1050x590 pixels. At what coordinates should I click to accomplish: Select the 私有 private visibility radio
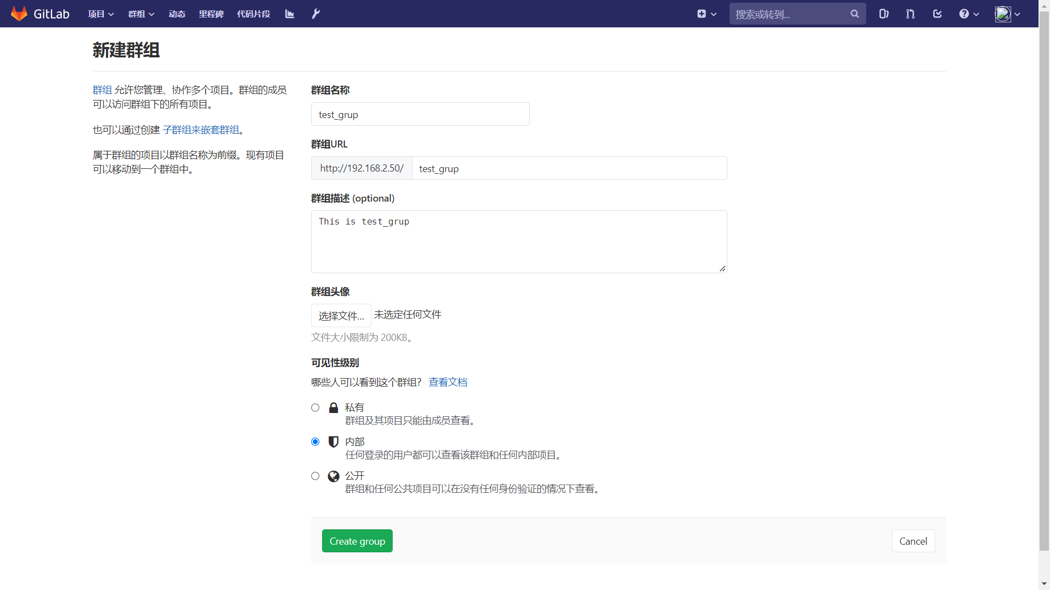tap(315, 408)
